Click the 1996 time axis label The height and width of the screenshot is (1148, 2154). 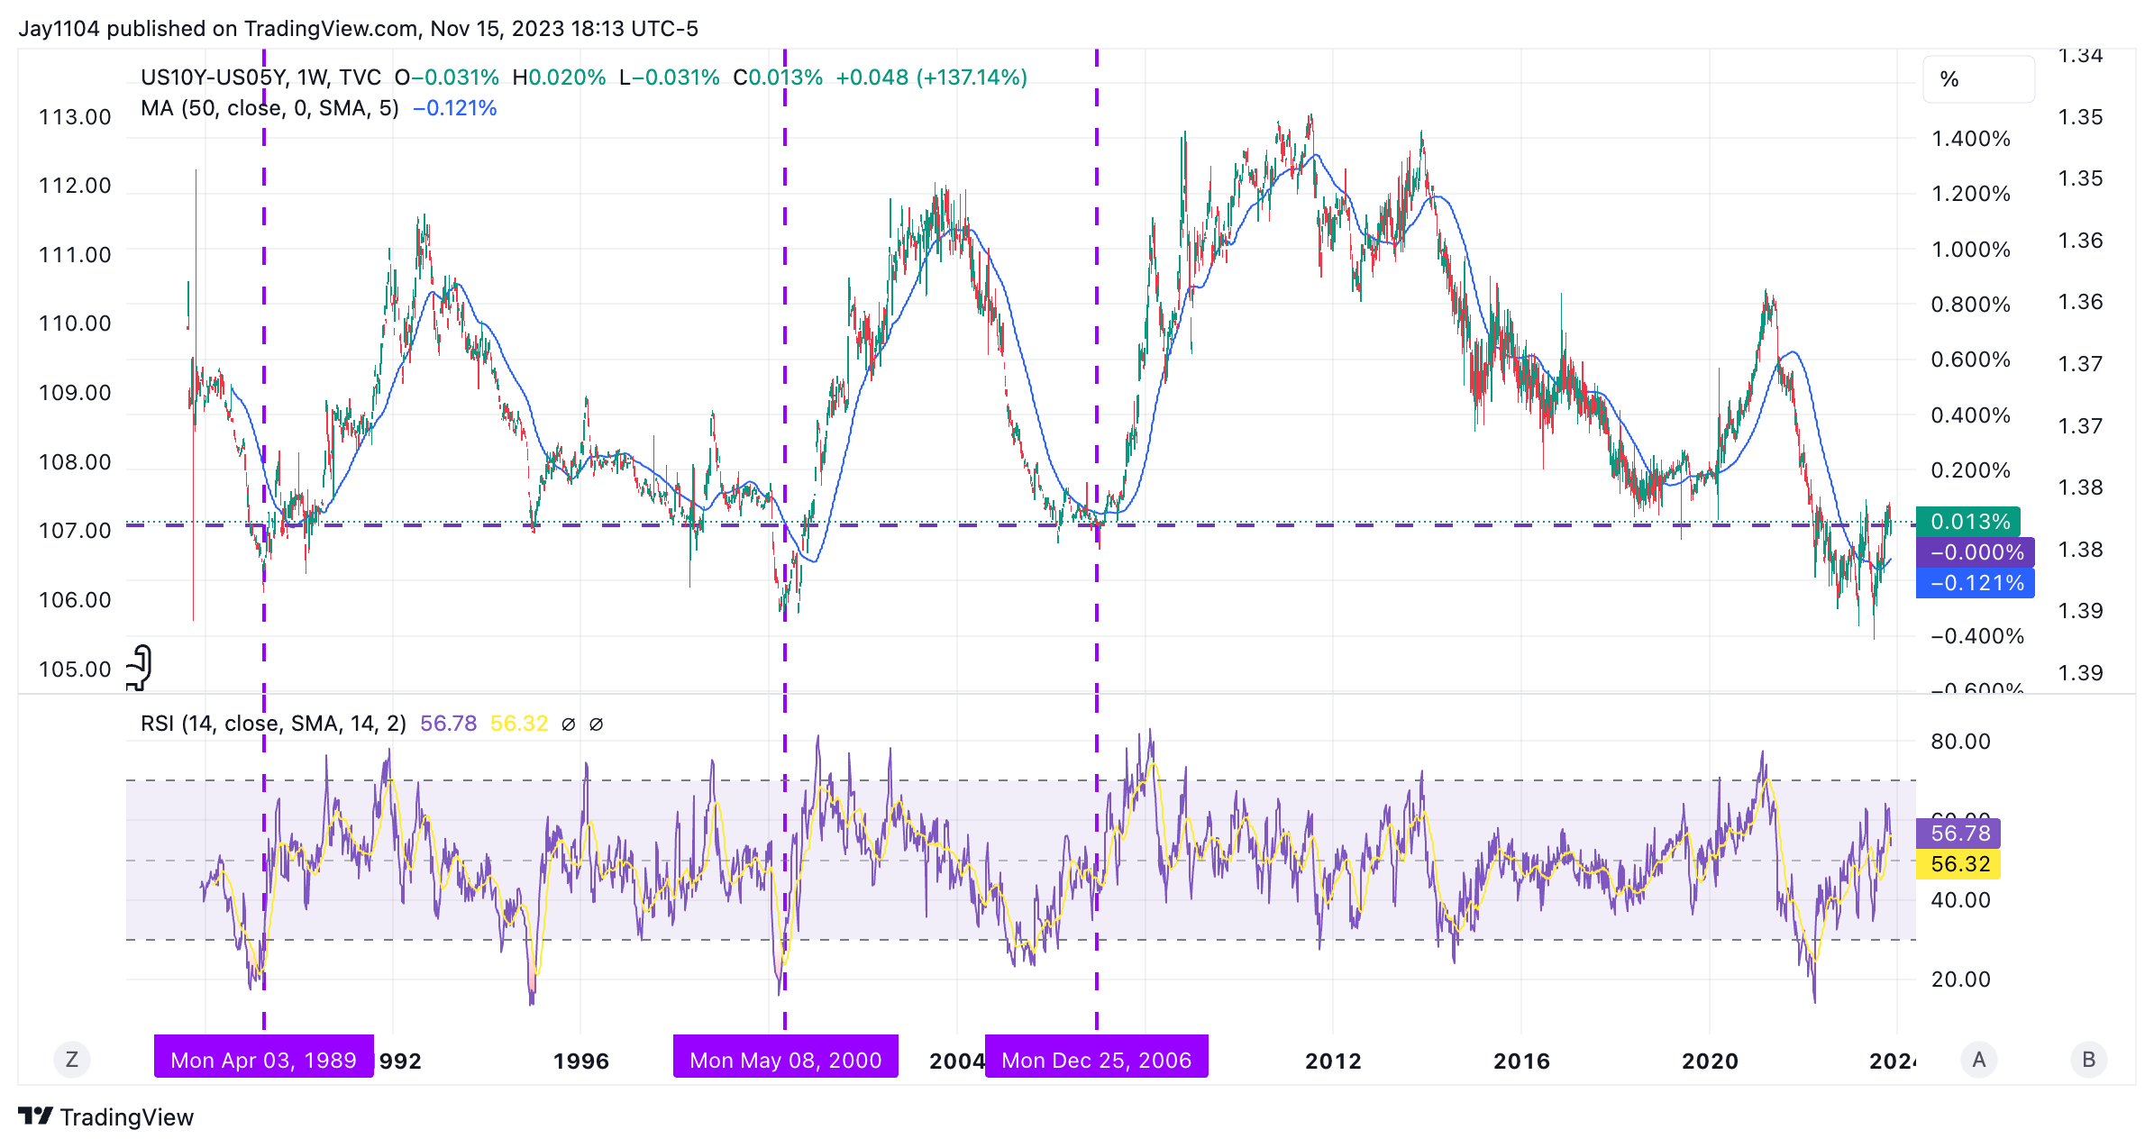click(580, 1061)
